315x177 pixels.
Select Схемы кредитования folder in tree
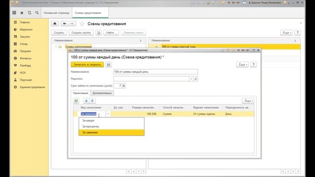[78, 47]
